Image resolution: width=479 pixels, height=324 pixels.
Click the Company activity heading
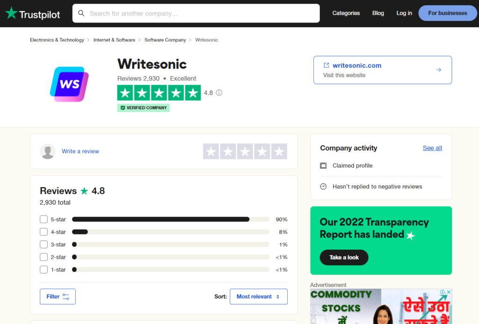coord(348,148)
